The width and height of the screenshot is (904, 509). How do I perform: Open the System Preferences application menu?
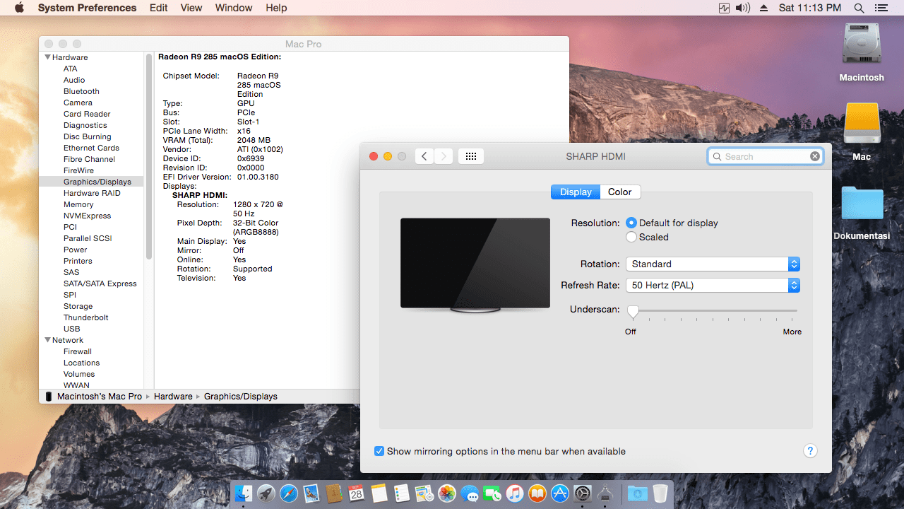tap(88, 8)
